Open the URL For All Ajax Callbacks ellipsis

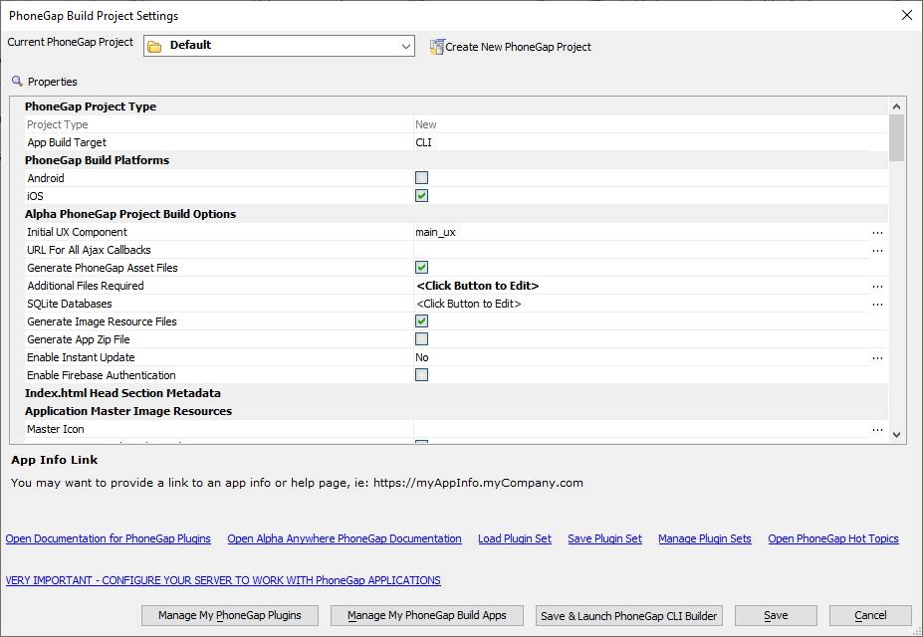point(877,250)
